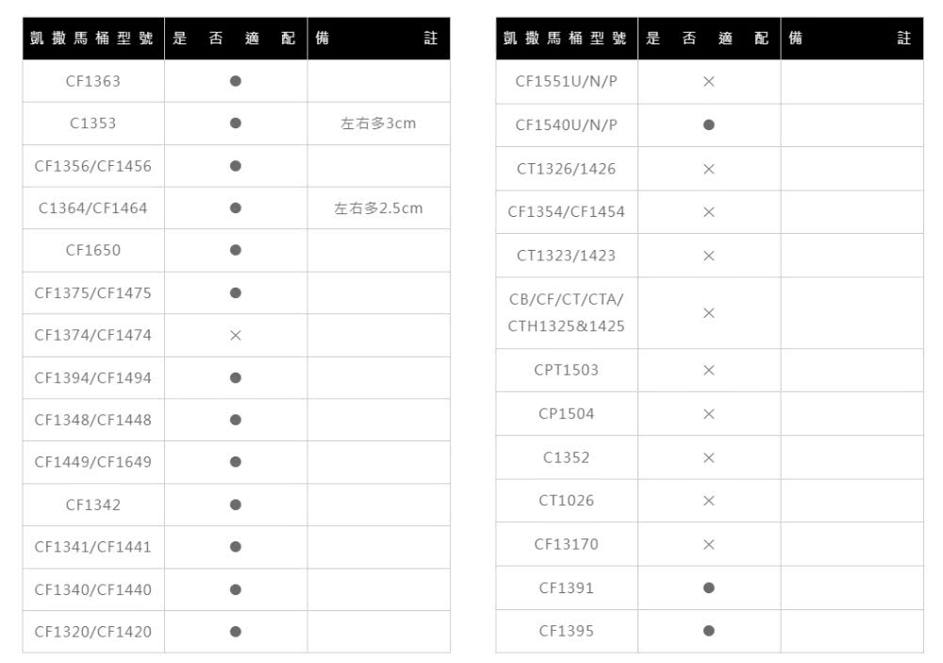Image resolution: width=943 pixels, height=663 pixels.
Task: Click the compatible dot for CF1395
Action: point(709,631)
